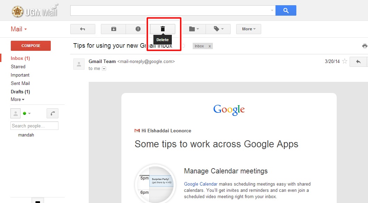Open the Important folder

point(20,75)
